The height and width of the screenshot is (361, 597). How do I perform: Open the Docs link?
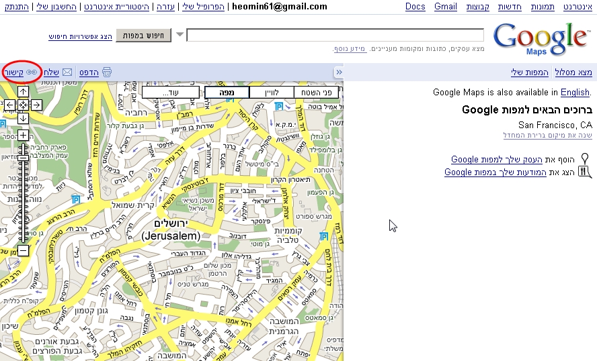pos(415,7)
